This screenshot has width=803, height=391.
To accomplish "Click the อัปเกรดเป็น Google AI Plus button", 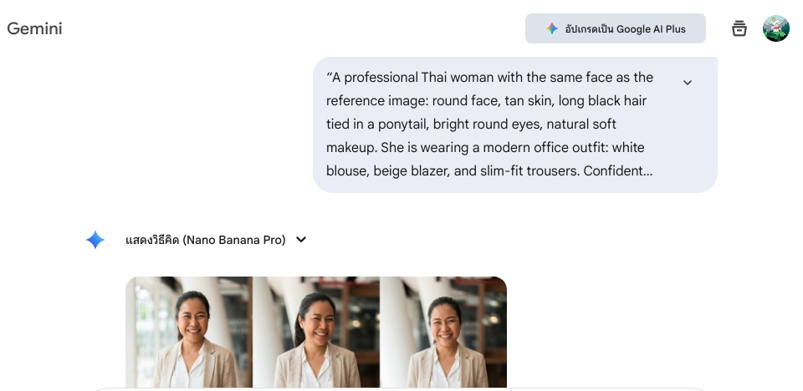I will tap(615, 28).
